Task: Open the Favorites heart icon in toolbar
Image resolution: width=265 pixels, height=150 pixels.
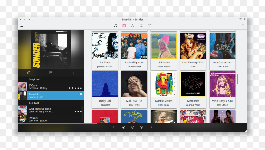Action: coord(149,26)
